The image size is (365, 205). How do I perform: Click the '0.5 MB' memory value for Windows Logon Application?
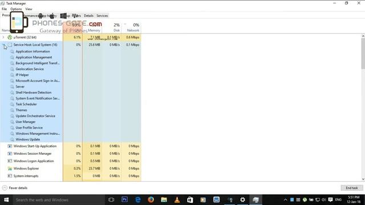pos(95,161)
